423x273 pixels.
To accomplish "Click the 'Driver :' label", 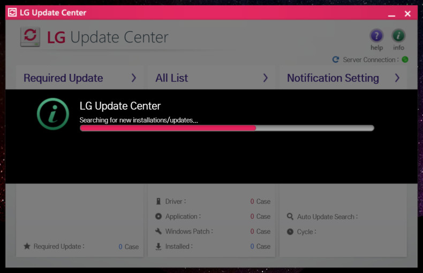I will (176, 201).
